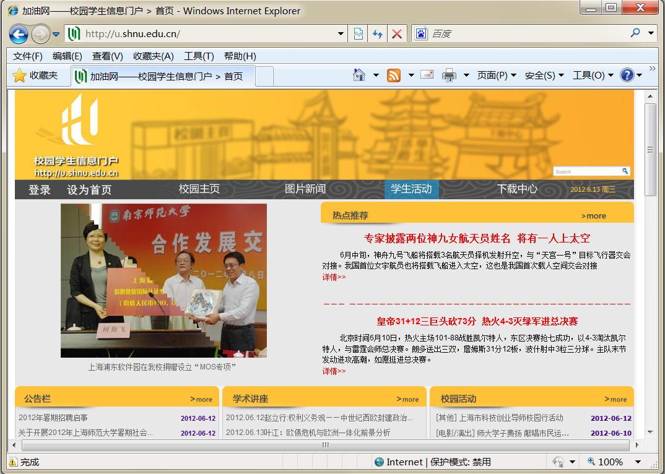The width and height of the screenshot is (665, 474).
Task: Click the Favorites star button
Action: pyautogui.click(x=36, y=75)
